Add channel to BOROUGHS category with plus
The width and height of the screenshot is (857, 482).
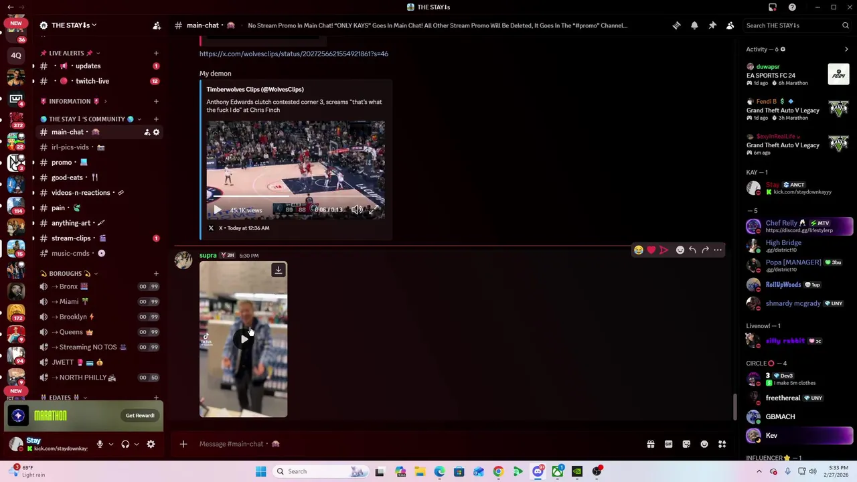point(156,273)
